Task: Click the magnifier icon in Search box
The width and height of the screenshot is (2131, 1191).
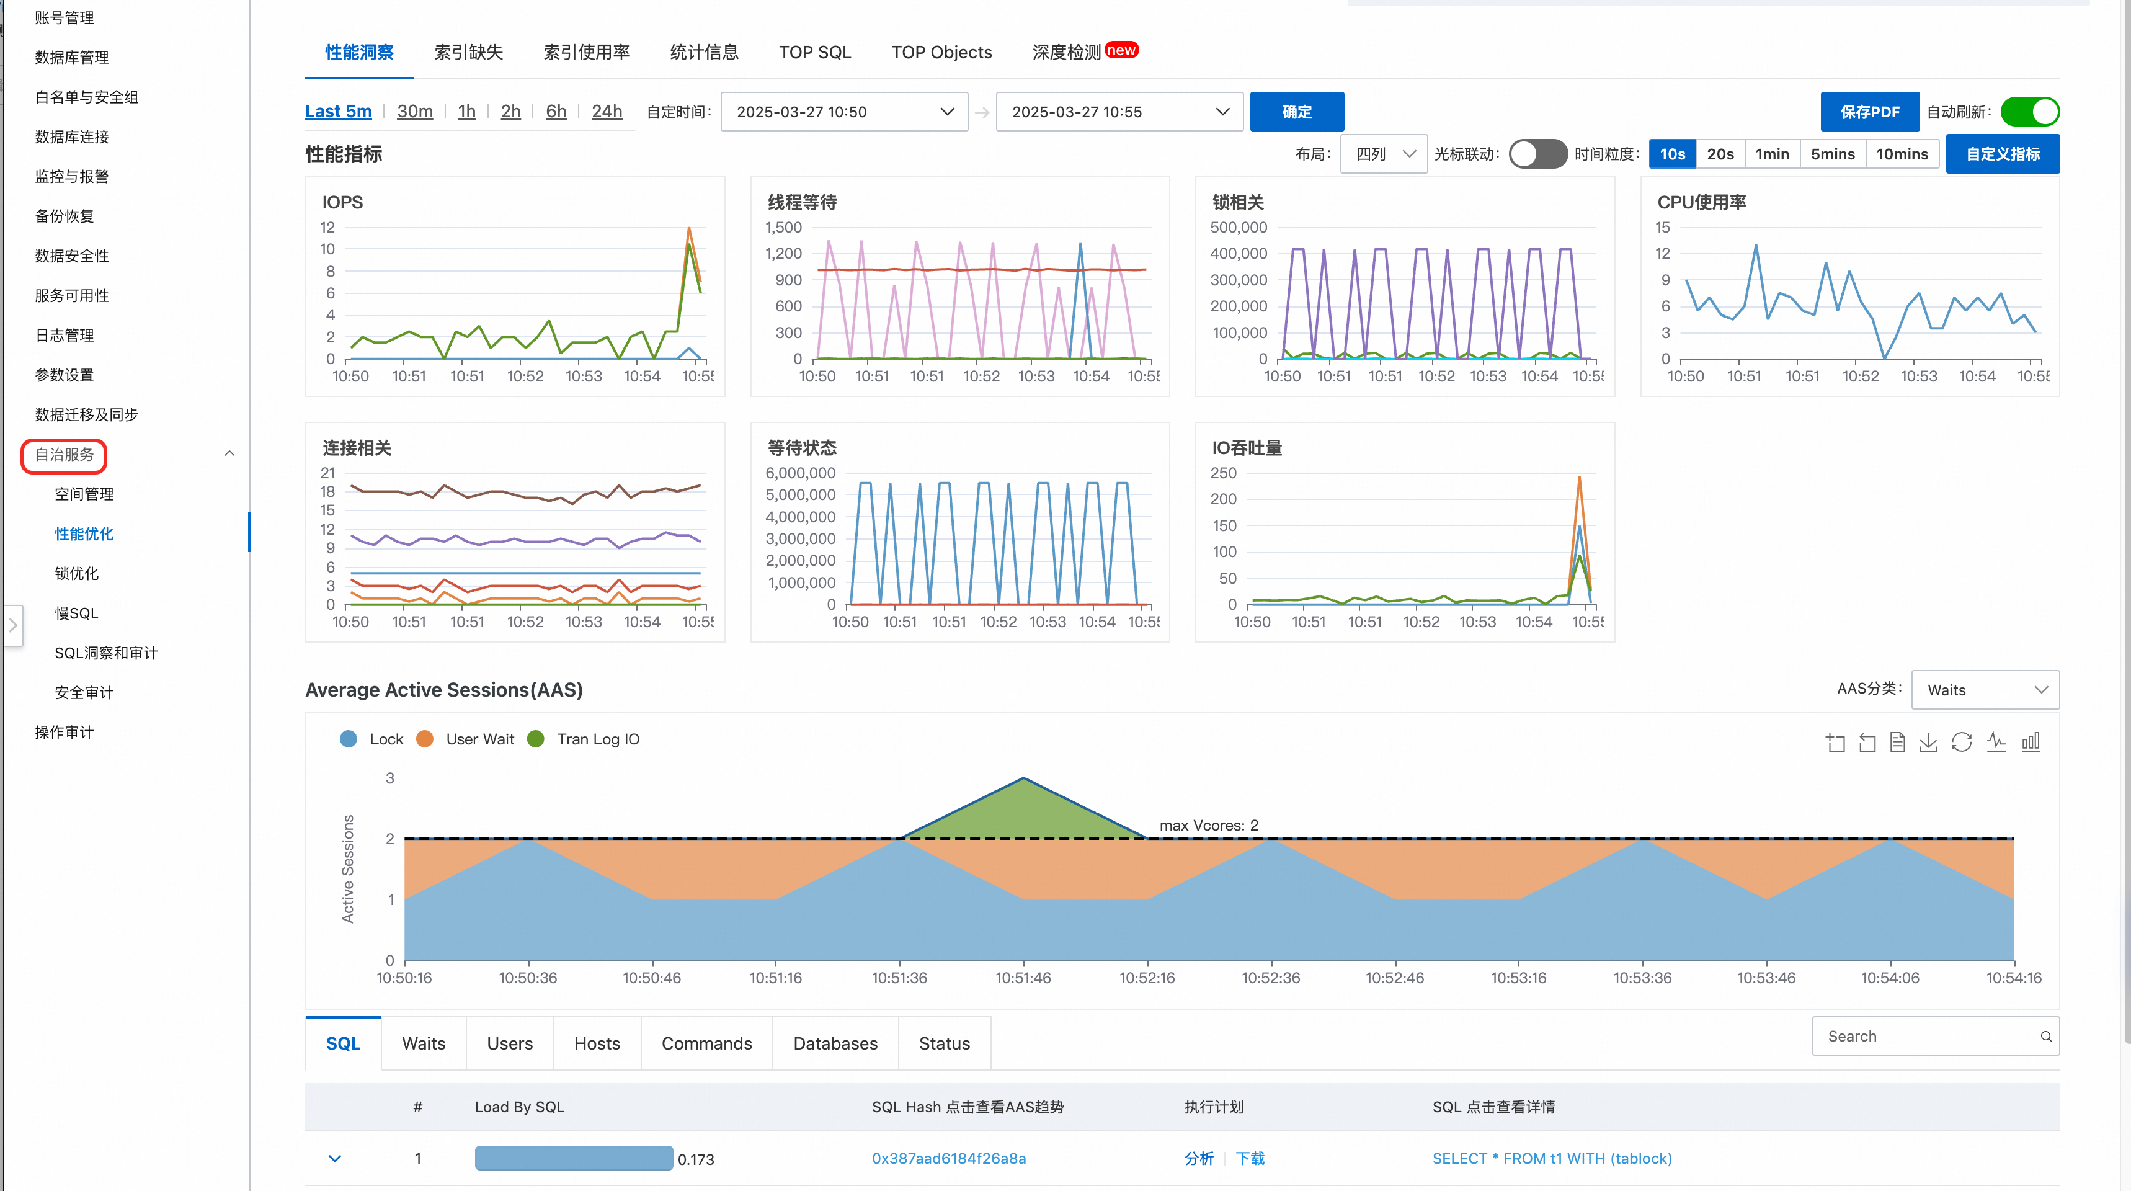Action: (2046, 1036)
